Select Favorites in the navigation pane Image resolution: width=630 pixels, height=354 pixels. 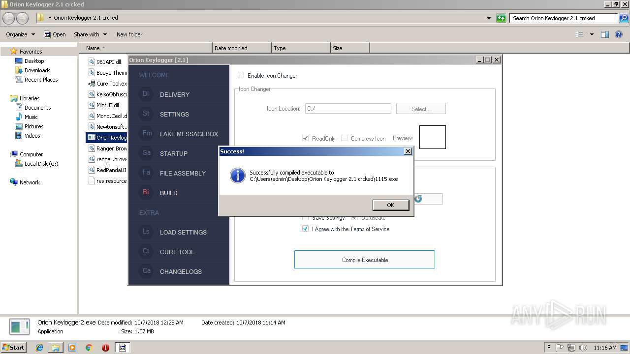[31, 51]
